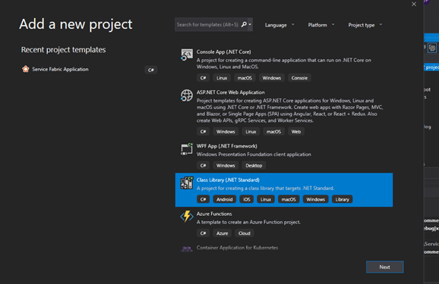
Task: Click the Azure tag under Azure Functions
Action: [223, 233]
